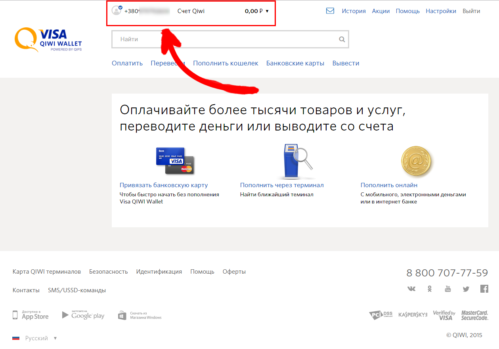The image size is (499, 349).
Task: Open messages via the envelope icon
Action: point(330,11)
